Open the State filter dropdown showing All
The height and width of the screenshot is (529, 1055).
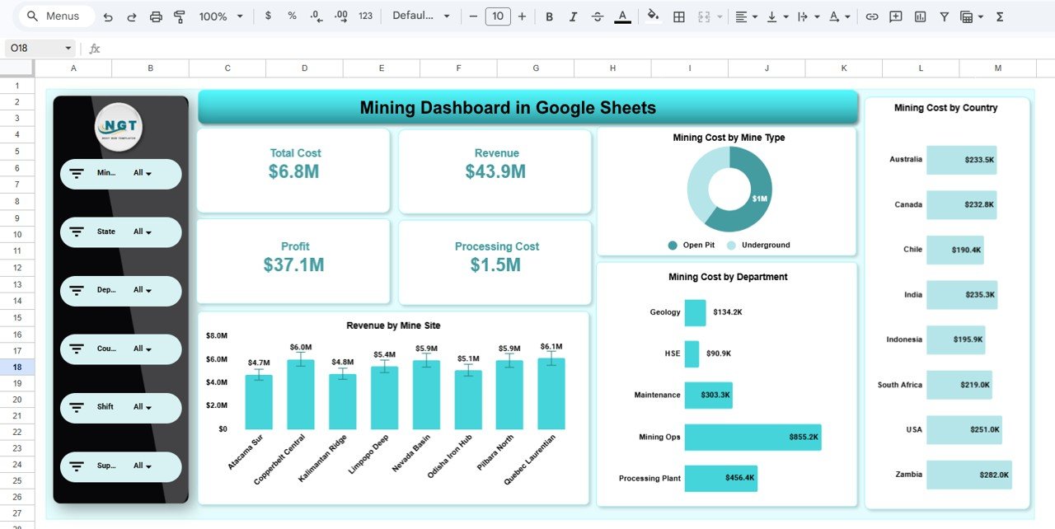tap(140, 232)
